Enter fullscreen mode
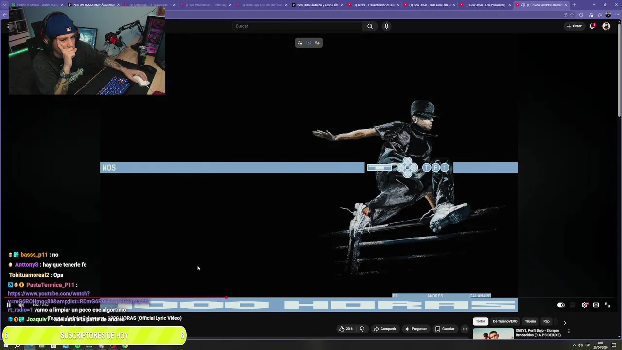 [x=607, y=305]
